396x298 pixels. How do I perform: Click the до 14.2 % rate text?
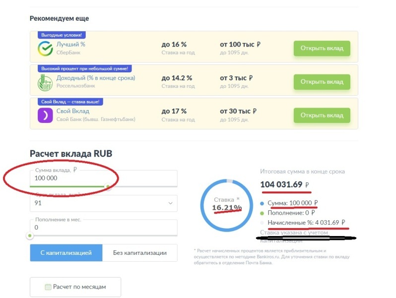[x=177, y=78]
